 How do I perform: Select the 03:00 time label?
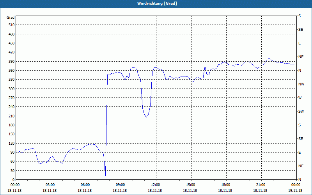click(x=51, y=185)
